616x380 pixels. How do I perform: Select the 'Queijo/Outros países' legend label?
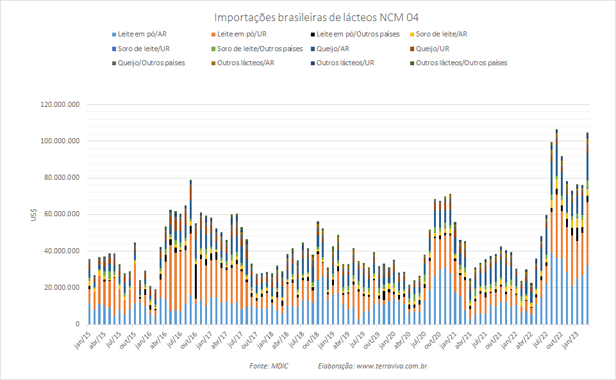point(151,63)
